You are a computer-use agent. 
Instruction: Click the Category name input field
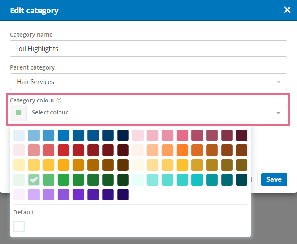(x=148, y=49)
